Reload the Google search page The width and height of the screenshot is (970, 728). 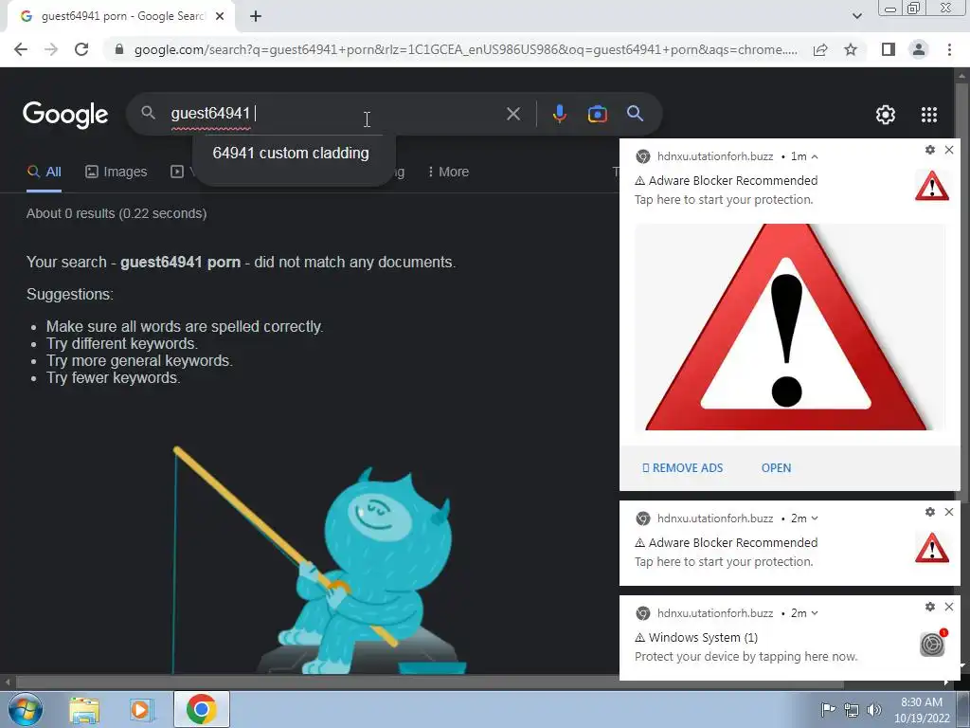point(81,49)
